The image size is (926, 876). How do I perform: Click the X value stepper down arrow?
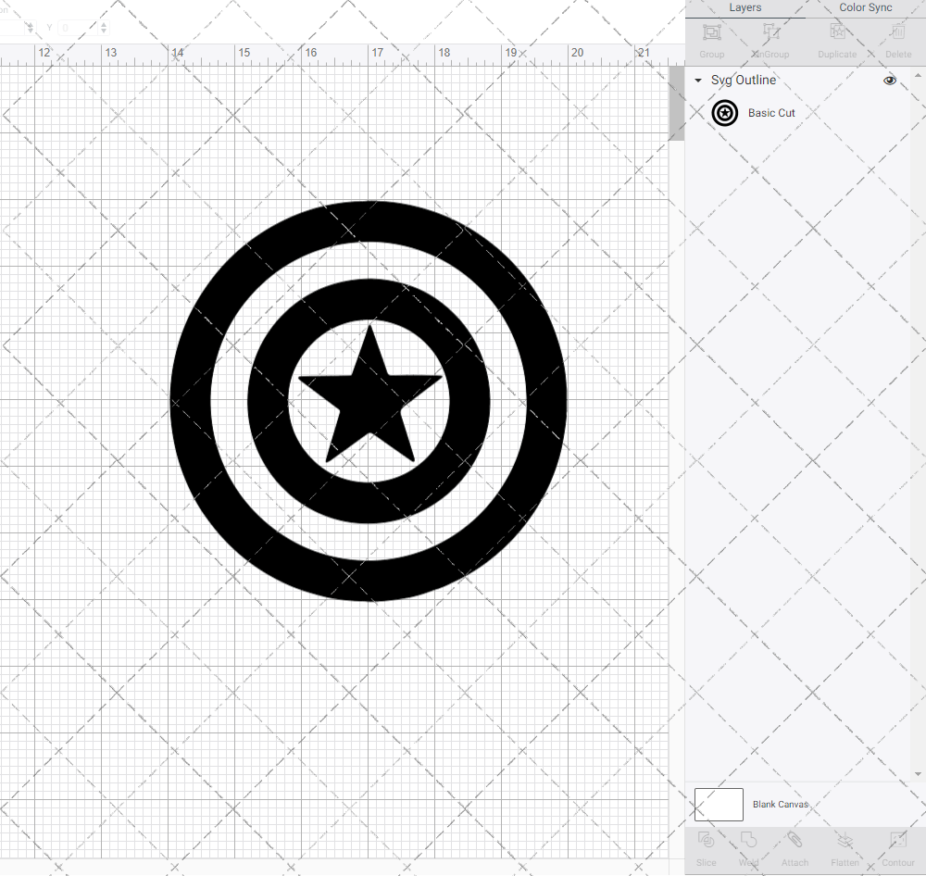(30, 31)
